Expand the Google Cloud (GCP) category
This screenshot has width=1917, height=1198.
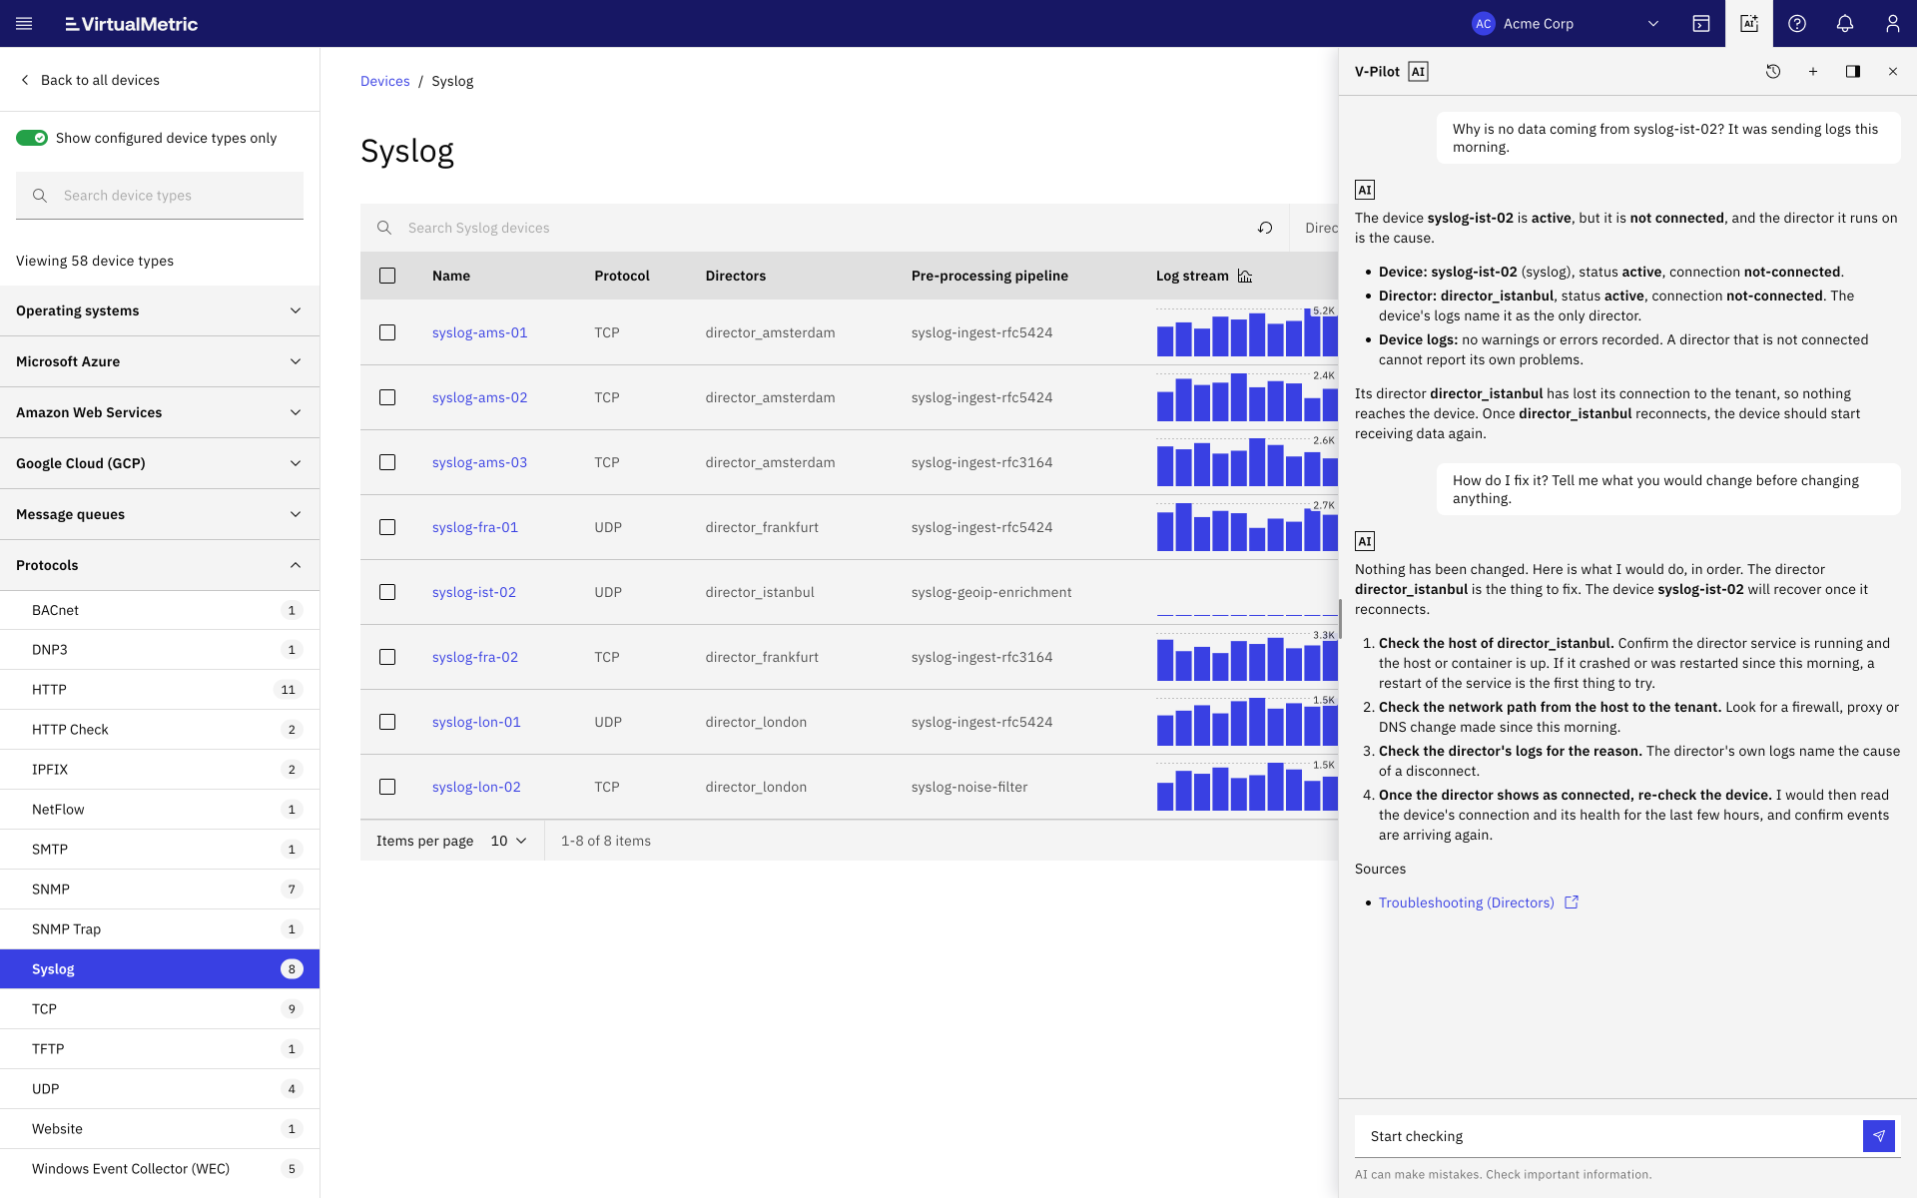(160, 463)
